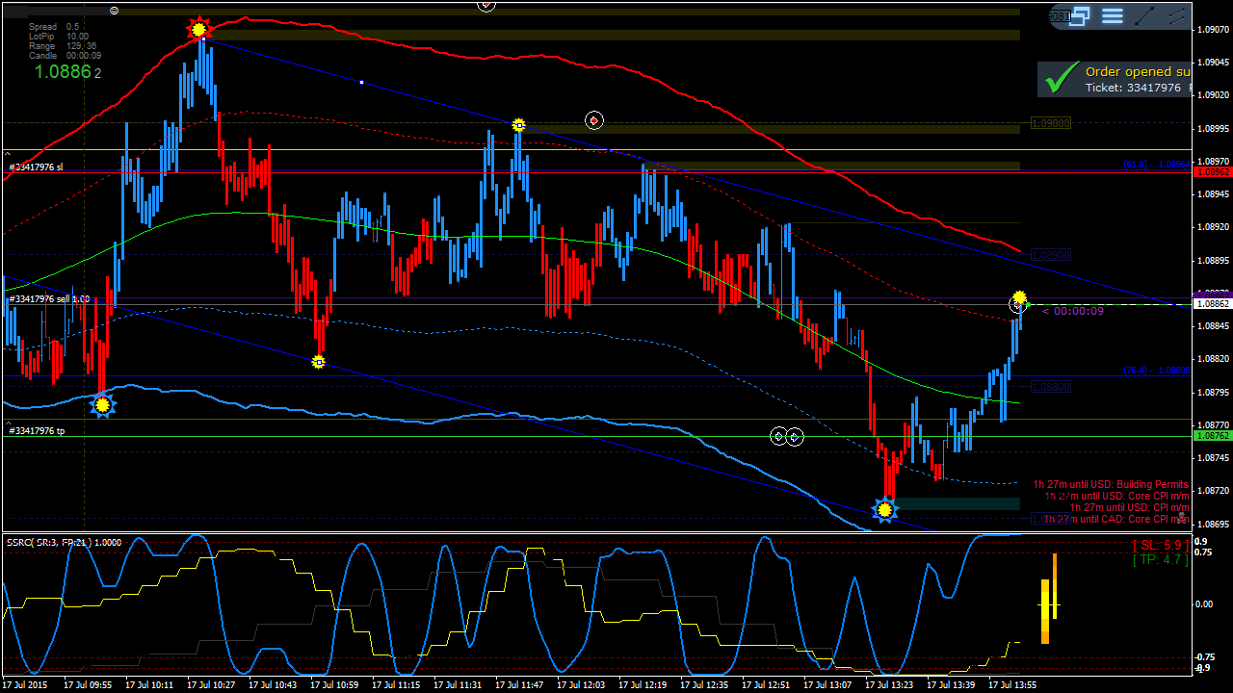1233x693 pixels.
Task: Select the #33417976 tp take-profit line label
Action: click(37, 431)
